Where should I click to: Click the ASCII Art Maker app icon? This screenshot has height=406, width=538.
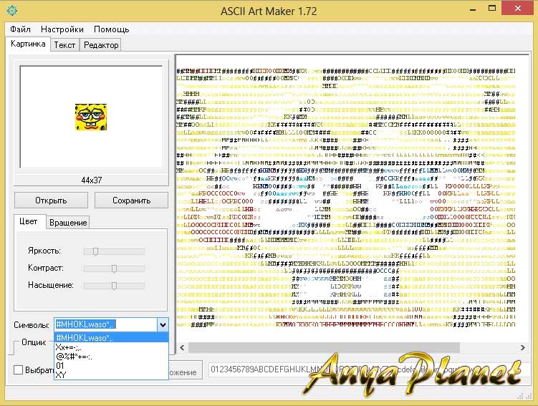click(x=12, y=11)
